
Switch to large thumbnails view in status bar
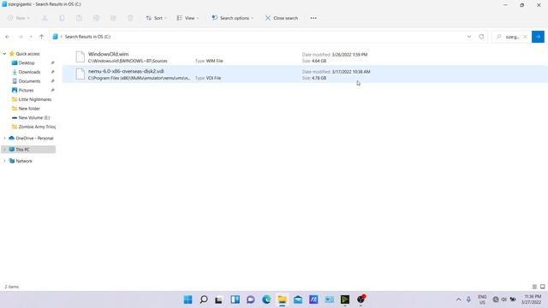(x=542, y=287)
